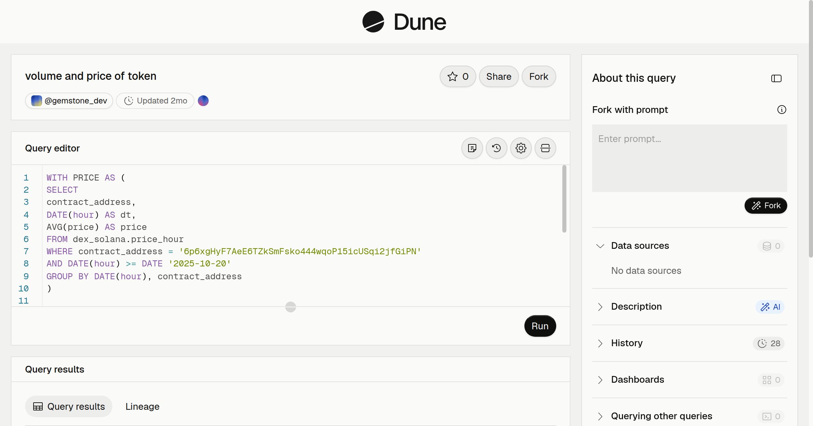Generate a description with the AI badge
This screenshot has height=426, width=813.
[770, 307]
